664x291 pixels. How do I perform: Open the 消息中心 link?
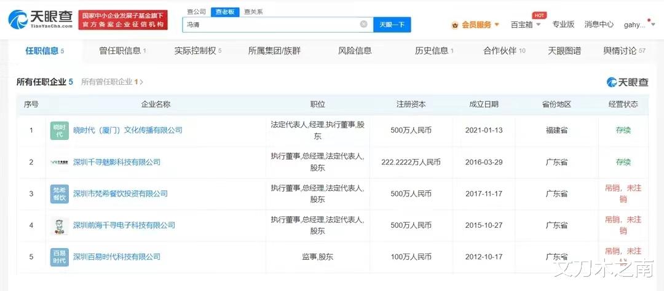(599, 25)
